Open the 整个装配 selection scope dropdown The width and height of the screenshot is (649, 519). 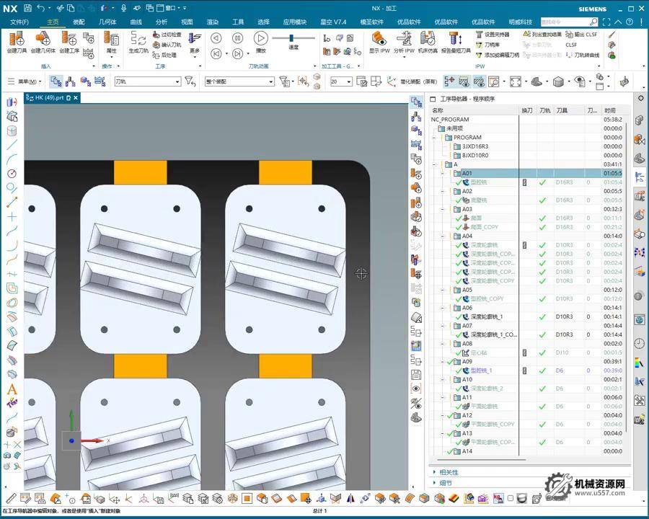[239, 82]
